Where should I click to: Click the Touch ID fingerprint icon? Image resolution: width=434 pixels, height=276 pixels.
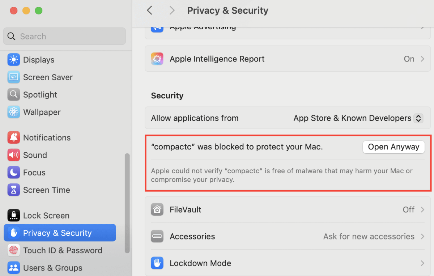click(x=13, y=250)
